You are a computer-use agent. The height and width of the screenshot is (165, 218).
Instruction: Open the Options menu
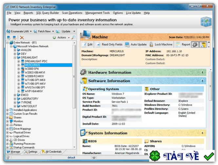118,13
